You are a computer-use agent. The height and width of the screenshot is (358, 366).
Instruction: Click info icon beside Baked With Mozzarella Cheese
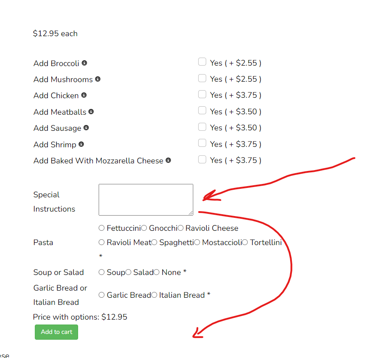pos(168,160)
